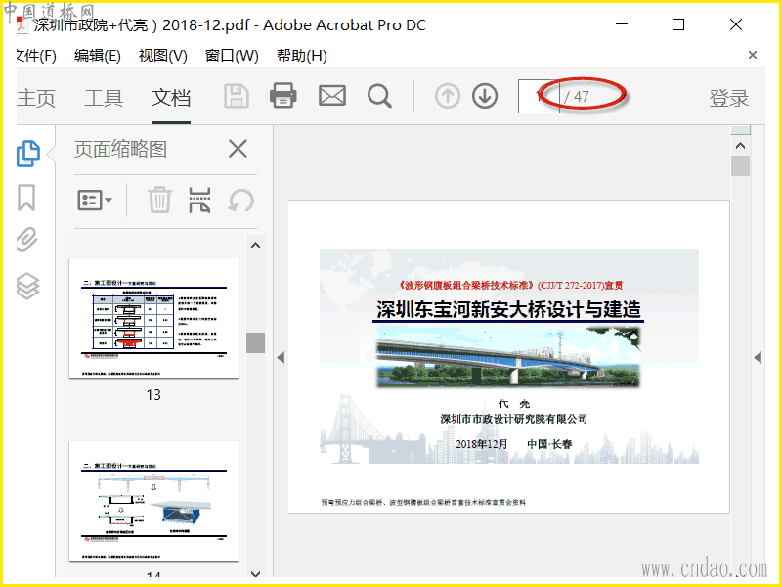The width and height of the screenshot is (782, 587).
Task: Select page 13 thumbnail
Action: click(153, 318)
